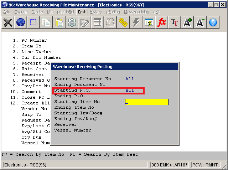Open the blue globe toolbar icon
Viewport: 228px width, 170px height.
point(21,22)
